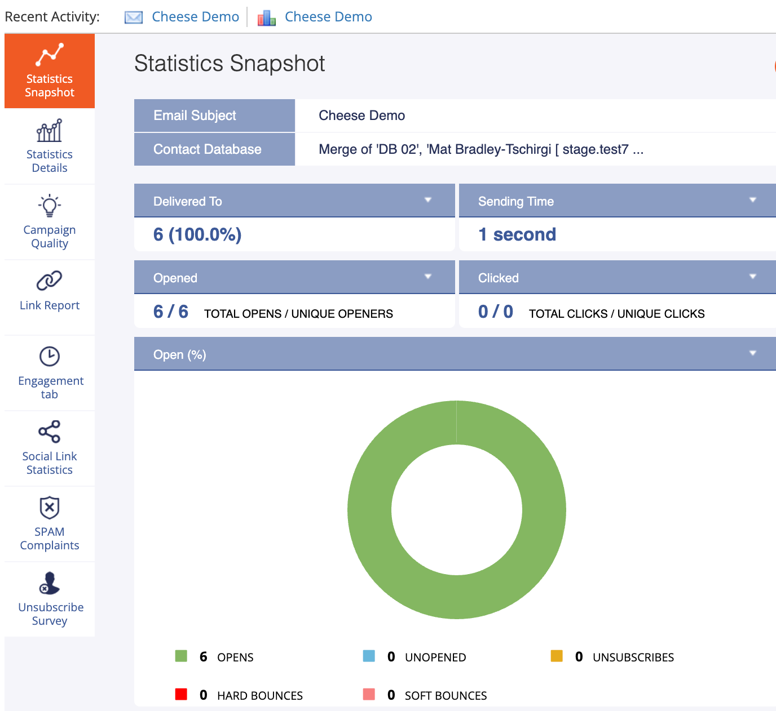Click the Recent Activity label
Viewport: 776px width, 711px height.
(x=52, y=17)
